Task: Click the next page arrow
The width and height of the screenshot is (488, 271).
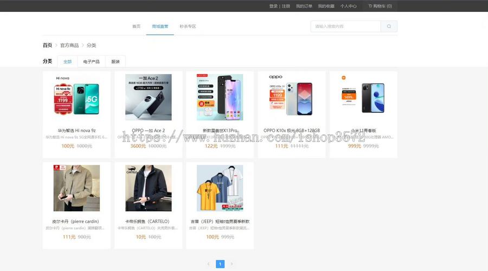Action: point(232,264)
